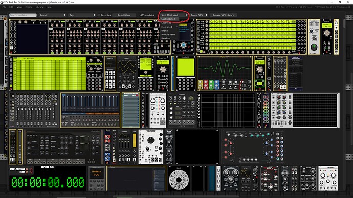Viewport: 353px width, 198px height.
Task: Open the Engine menu
Action: coord(29,7)
